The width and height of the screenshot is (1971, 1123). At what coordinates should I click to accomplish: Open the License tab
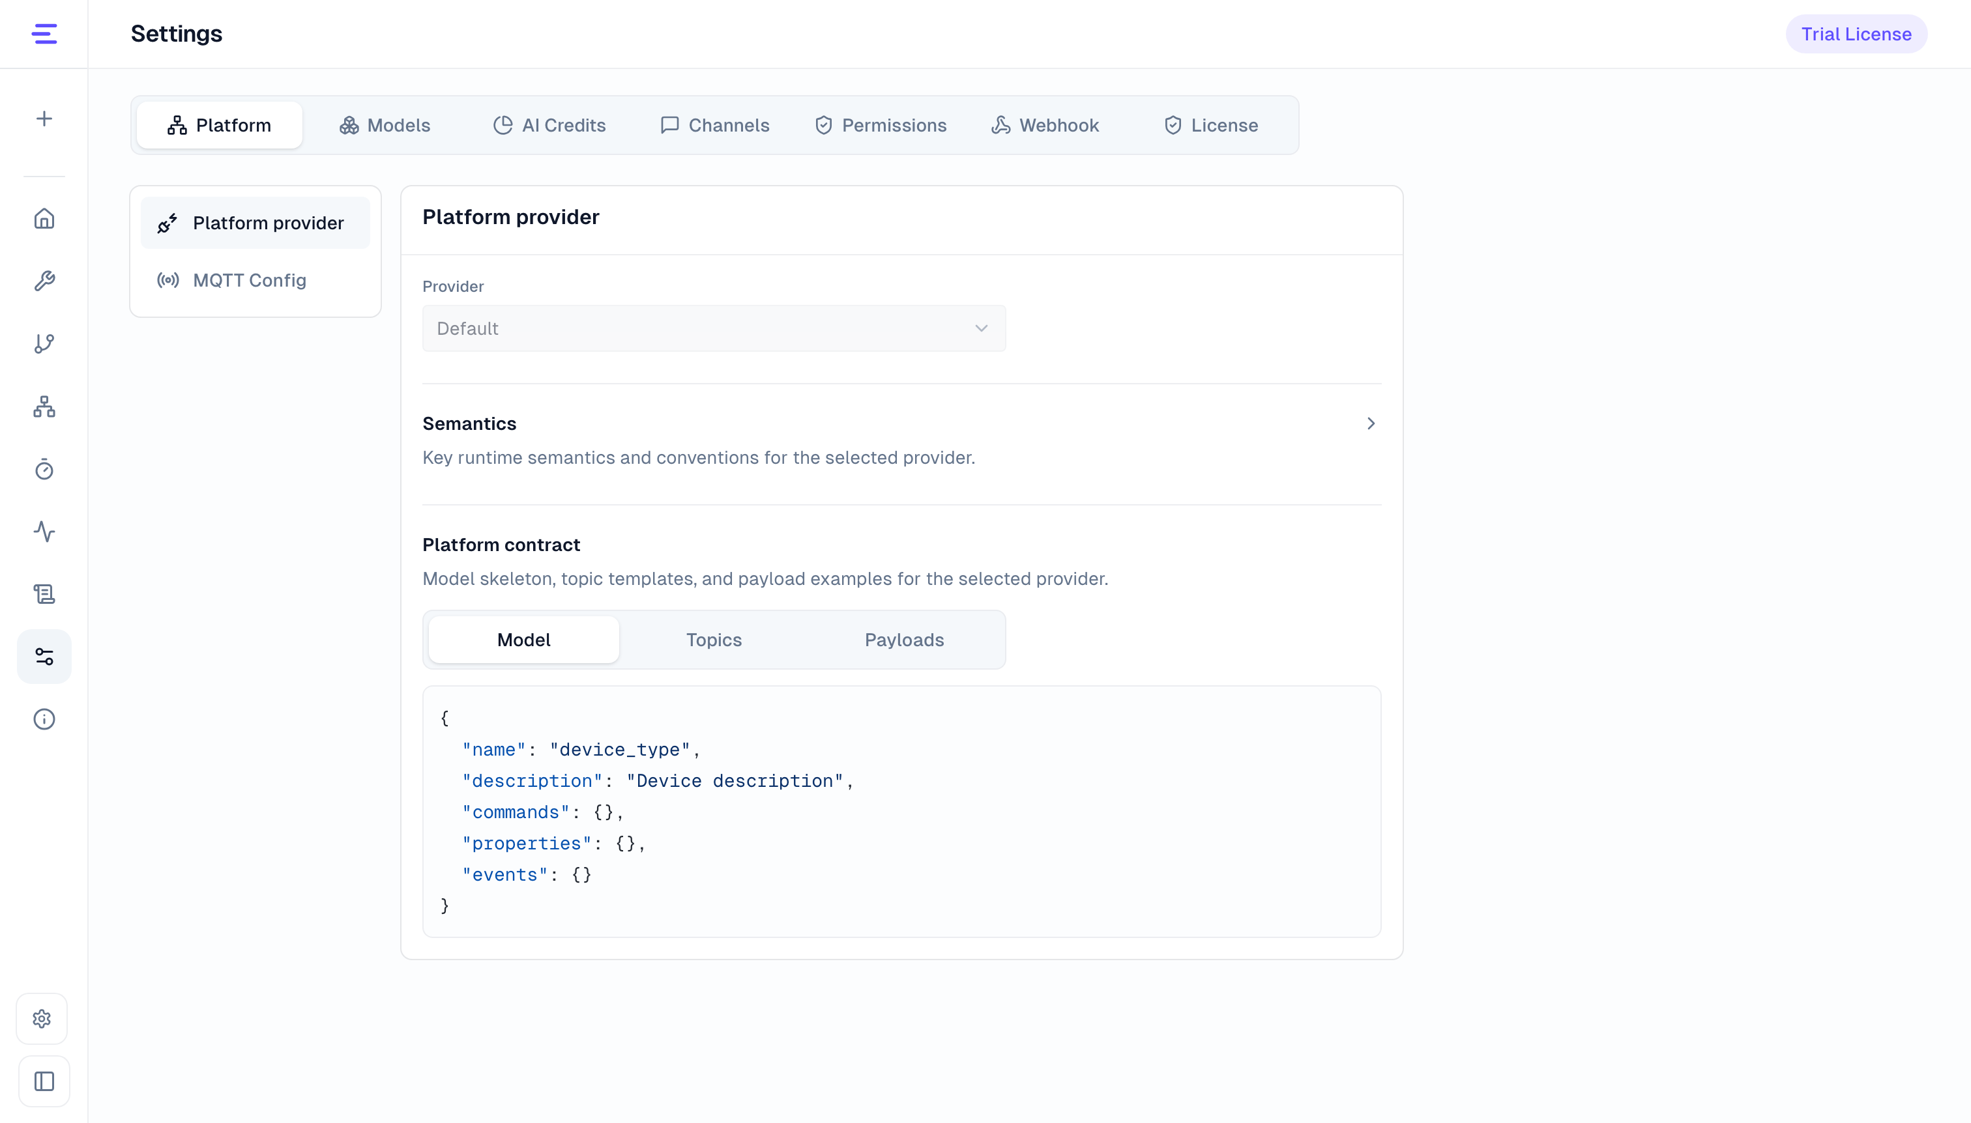coord(1211,125)
